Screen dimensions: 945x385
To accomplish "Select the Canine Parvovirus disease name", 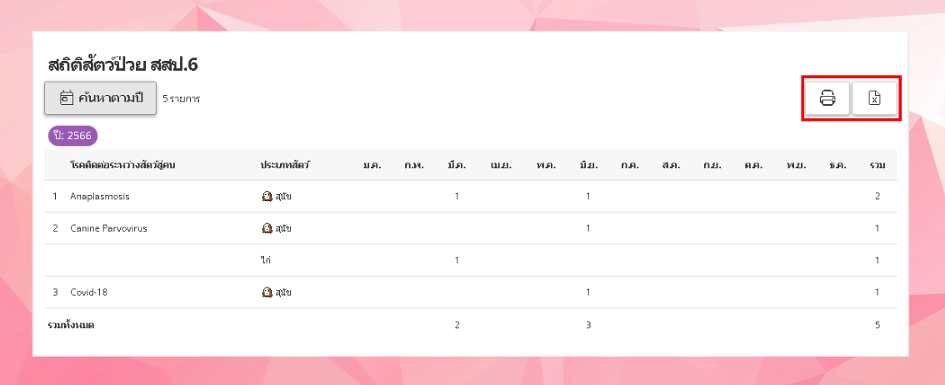I will tap(108, 228).
